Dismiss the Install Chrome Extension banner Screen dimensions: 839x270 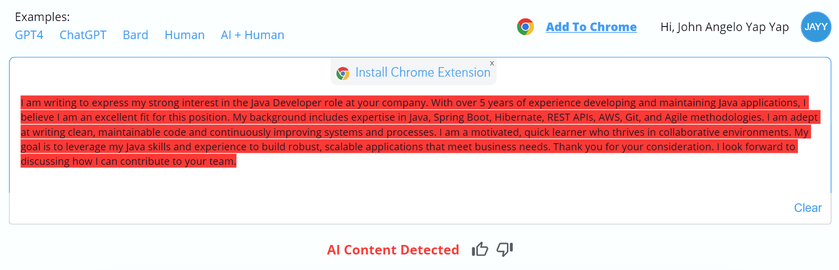492,63
